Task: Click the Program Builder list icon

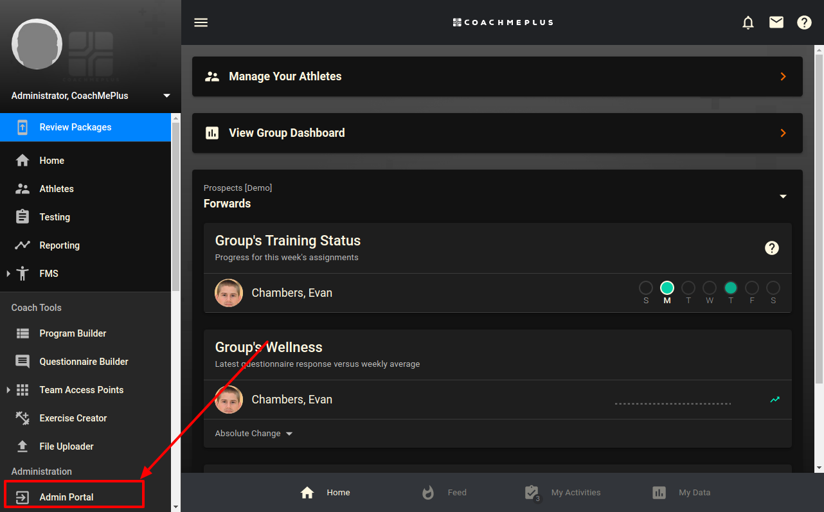Action: 22,333
